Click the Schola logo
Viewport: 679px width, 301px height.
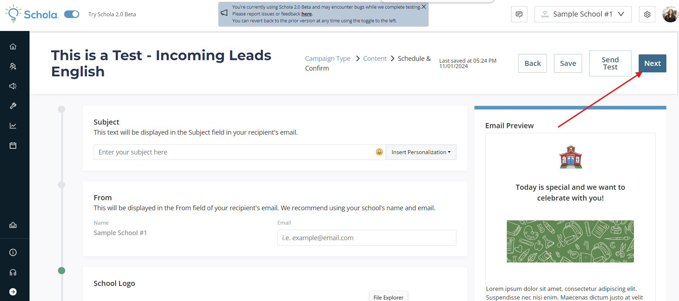[32, 14]
